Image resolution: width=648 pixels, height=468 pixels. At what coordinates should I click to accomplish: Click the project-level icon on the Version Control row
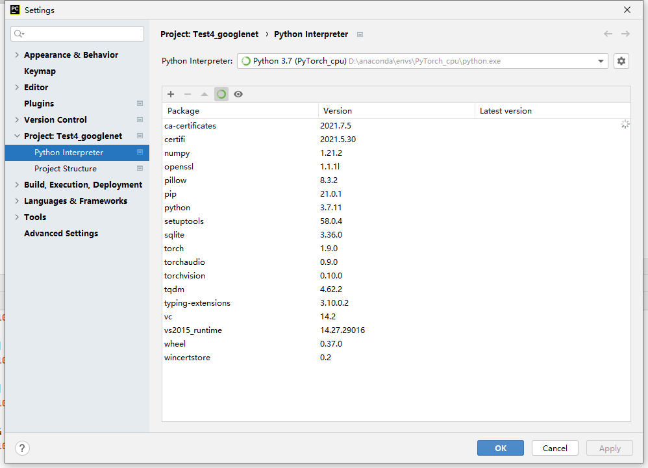tap(140, 119)
